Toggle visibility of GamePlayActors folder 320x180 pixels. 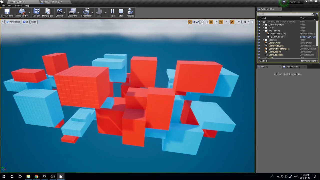pos(259,25)
